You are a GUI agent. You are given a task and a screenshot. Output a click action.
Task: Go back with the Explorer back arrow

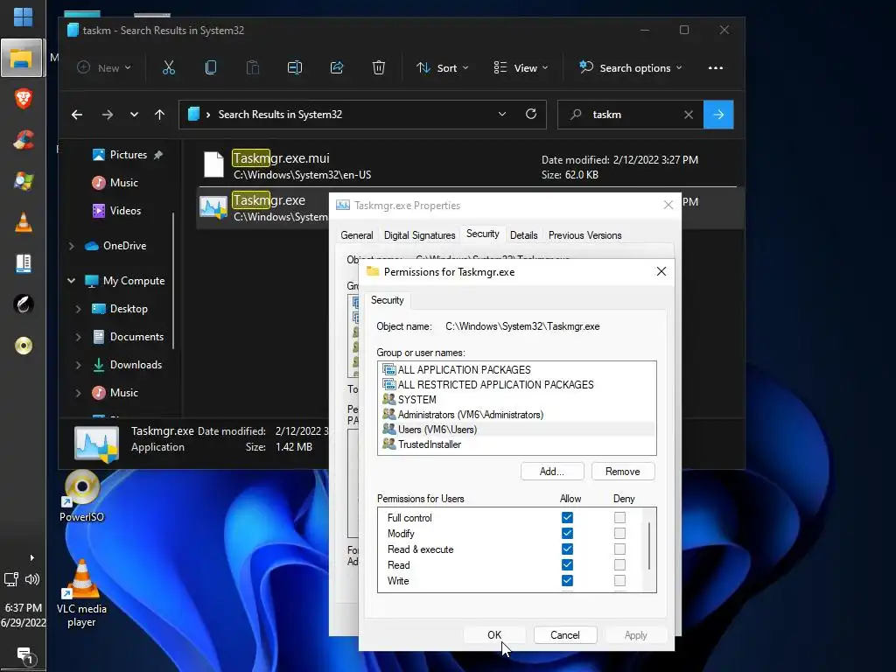tap(77, 115)
